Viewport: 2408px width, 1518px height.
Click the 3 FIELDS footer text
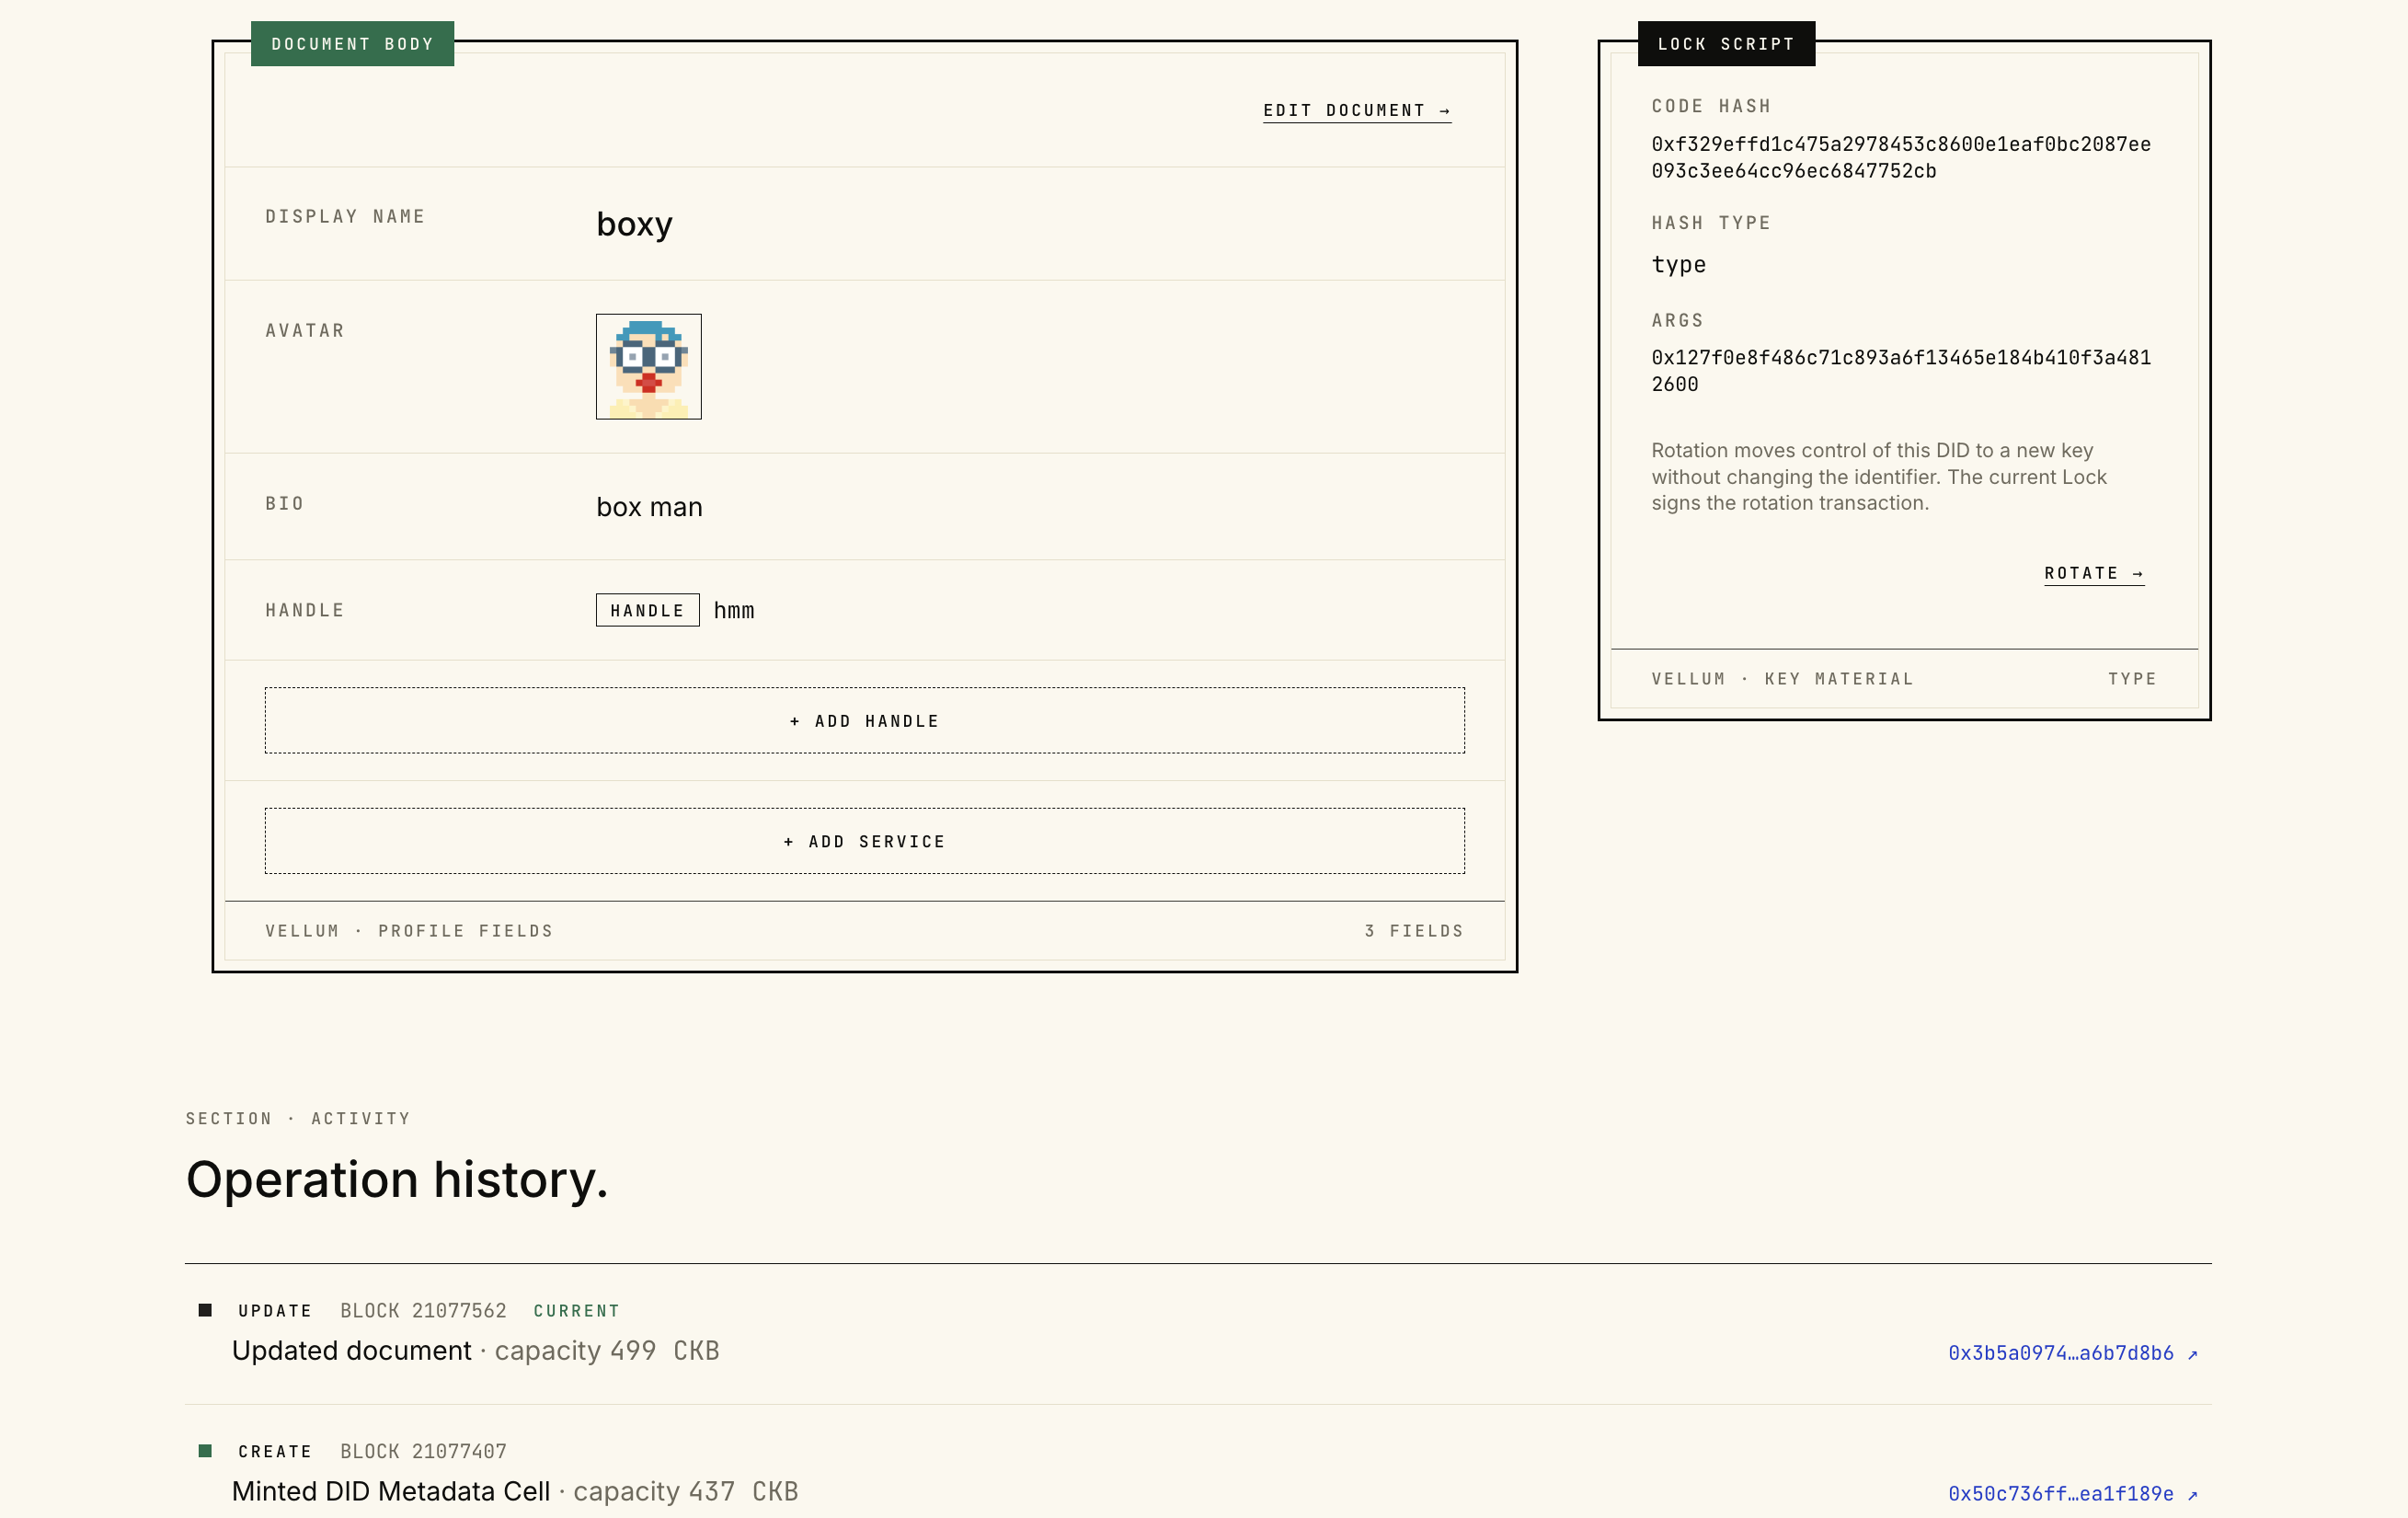1414,931
